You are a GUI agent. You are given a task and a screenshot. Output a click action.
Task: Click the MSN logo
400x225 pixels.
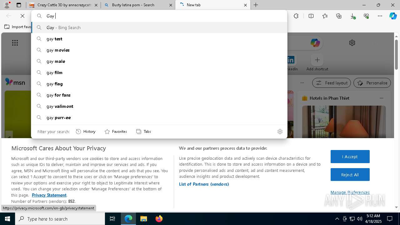15,82
